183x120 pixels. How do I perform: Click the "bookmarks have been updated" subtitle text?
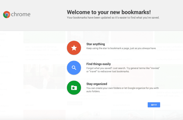tap(113, 18)
